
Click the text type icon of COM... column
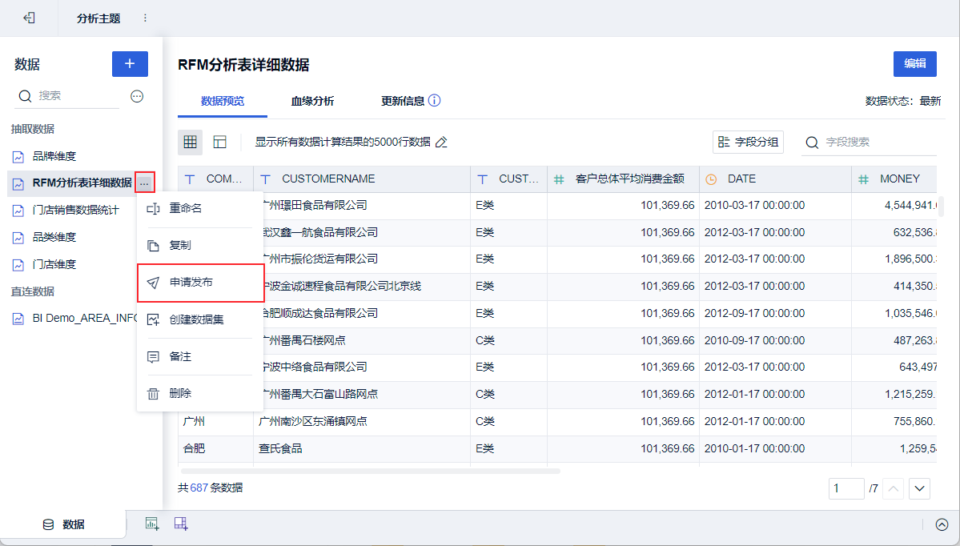click(190, 179)
